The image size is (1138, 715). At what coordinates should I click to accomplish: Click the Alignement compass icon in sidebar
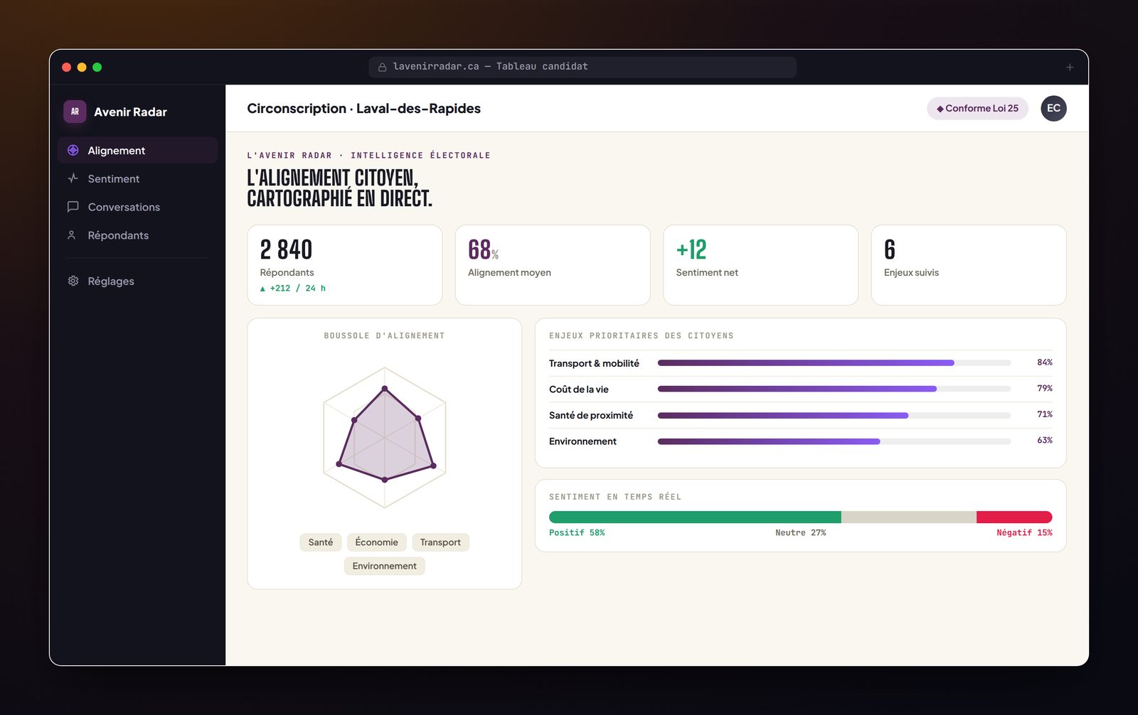coord(73,150)
